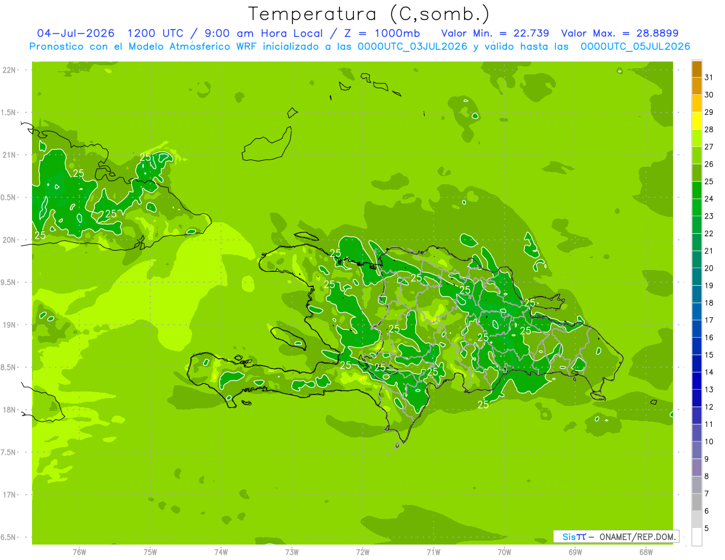Pick the lime legend swatch between 27 and 28
Image resolution: width=725 pixels, height=560 pixels.
697,138
